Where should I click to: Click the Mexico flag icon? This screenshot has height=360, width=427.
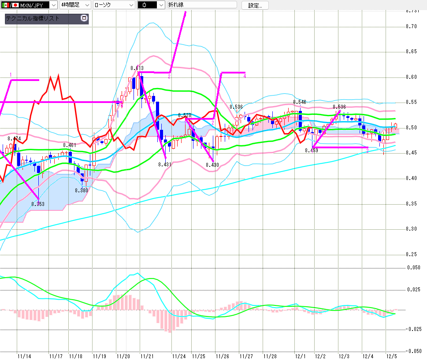click(x=5, y=5)
